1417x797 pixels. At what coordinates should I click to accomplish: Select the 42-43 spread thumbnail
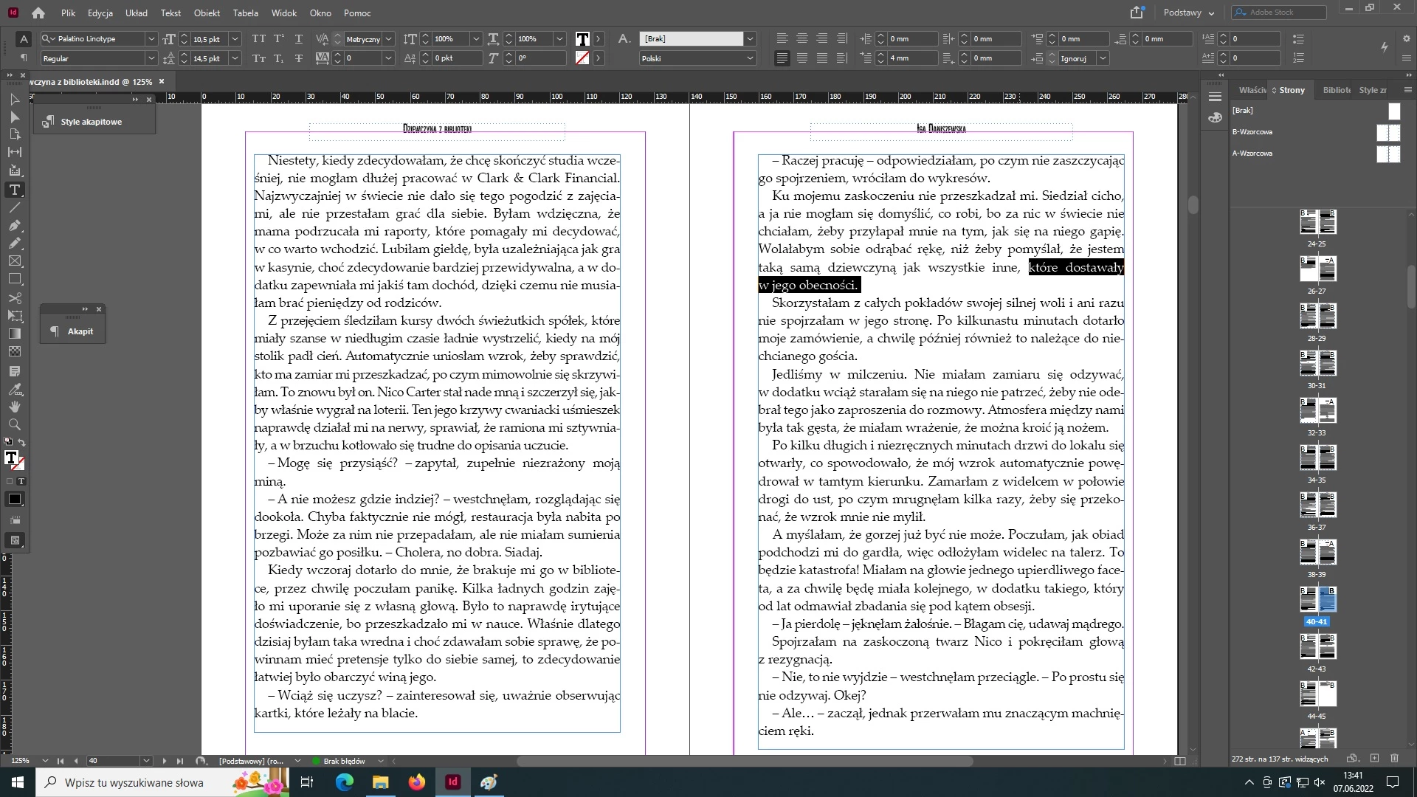point(1317,646)
